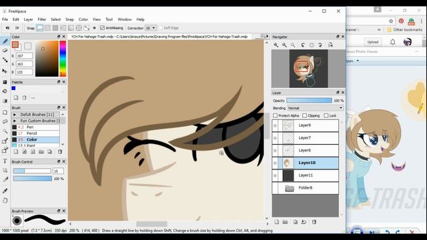The height and width of the screenshot is (240, 427).
Task: Toggle the Soft Edge checkbox
Action: tap(161, 28)
